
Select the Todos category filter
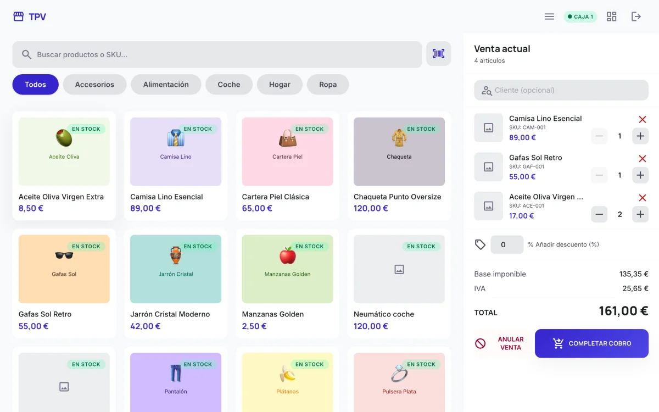[x=35, y=85]
